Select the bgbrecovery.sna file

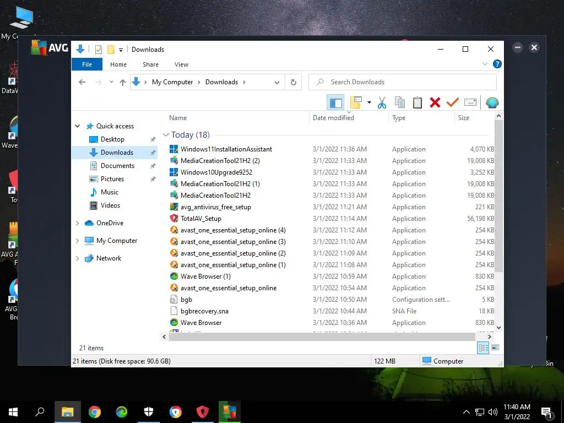tap(204, 311)
